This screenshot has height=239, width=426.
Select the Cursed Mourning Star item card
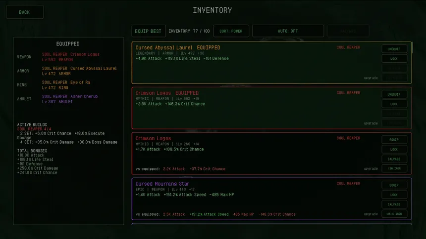pos(271,199)
